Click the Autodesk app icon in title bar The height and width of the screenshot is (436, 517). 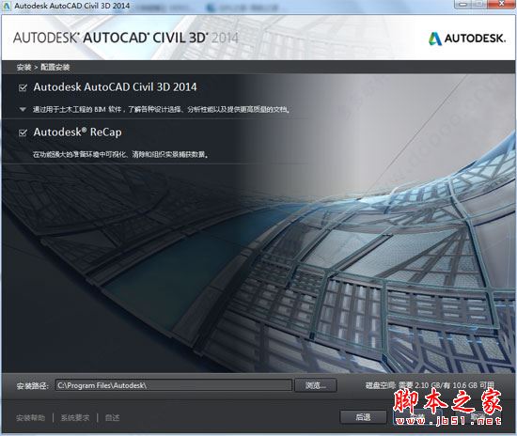coord(7,6)
